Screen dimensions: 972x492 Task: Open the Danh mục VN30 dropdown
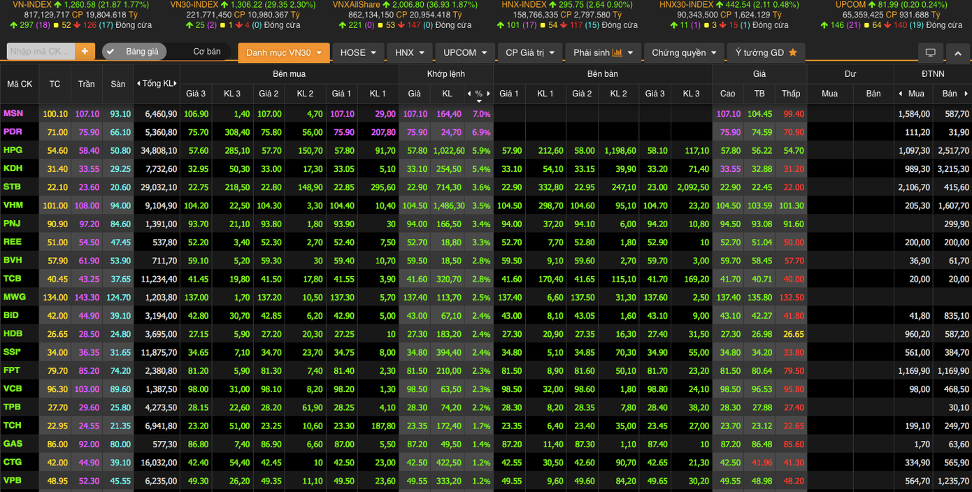283,52
